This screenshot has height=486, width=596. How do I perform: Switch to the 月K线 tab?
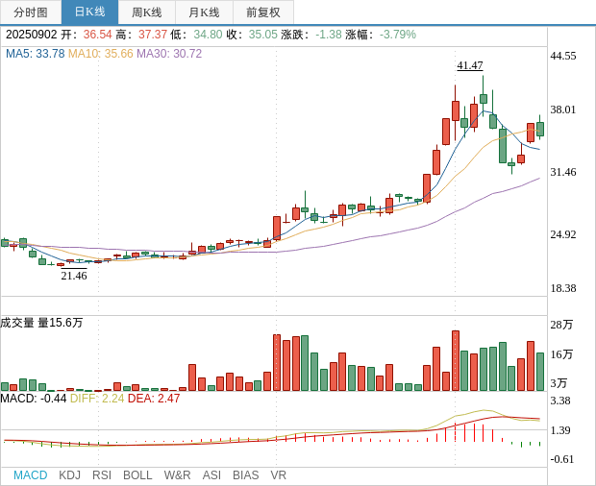coord(204,12)
